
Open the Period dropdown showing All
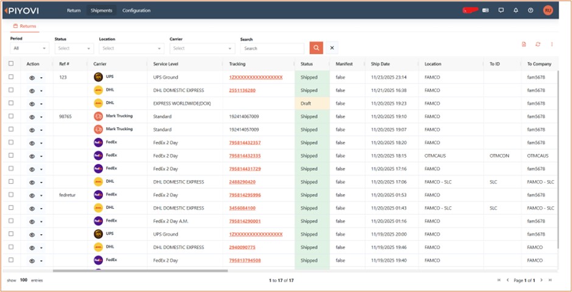coord(30,48)
